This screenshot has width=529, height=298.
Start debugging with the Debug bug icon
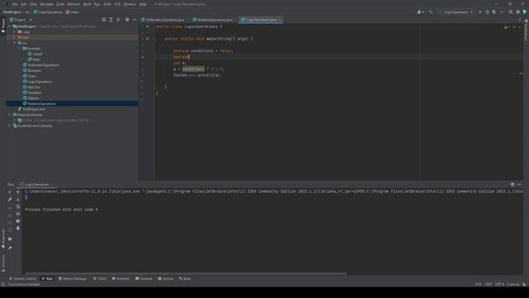487,12
